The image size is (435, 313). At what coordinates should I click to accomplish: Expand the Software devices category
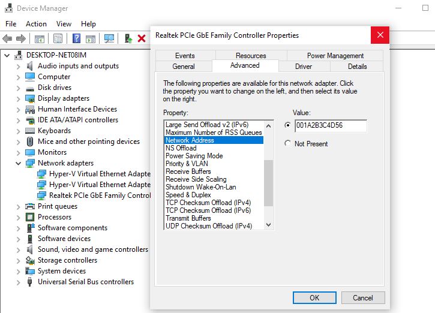[19, 239]
